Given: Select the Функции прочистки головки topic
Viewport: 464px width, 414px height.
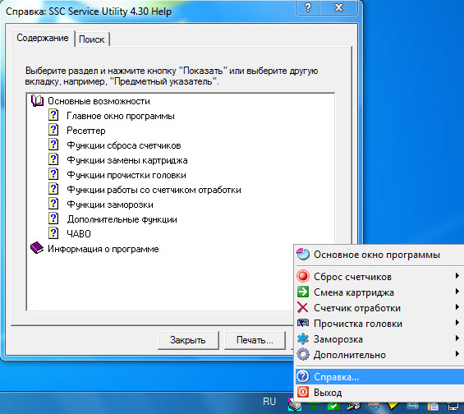Looking at the screenshot, I should click(x=126, y=175).
